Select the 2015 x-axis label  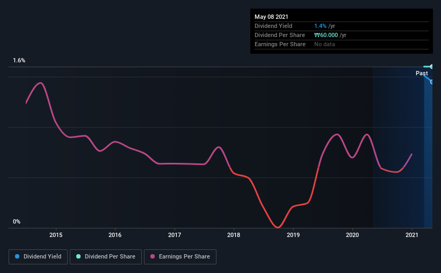pyautogui.click(x=56, y=235)
